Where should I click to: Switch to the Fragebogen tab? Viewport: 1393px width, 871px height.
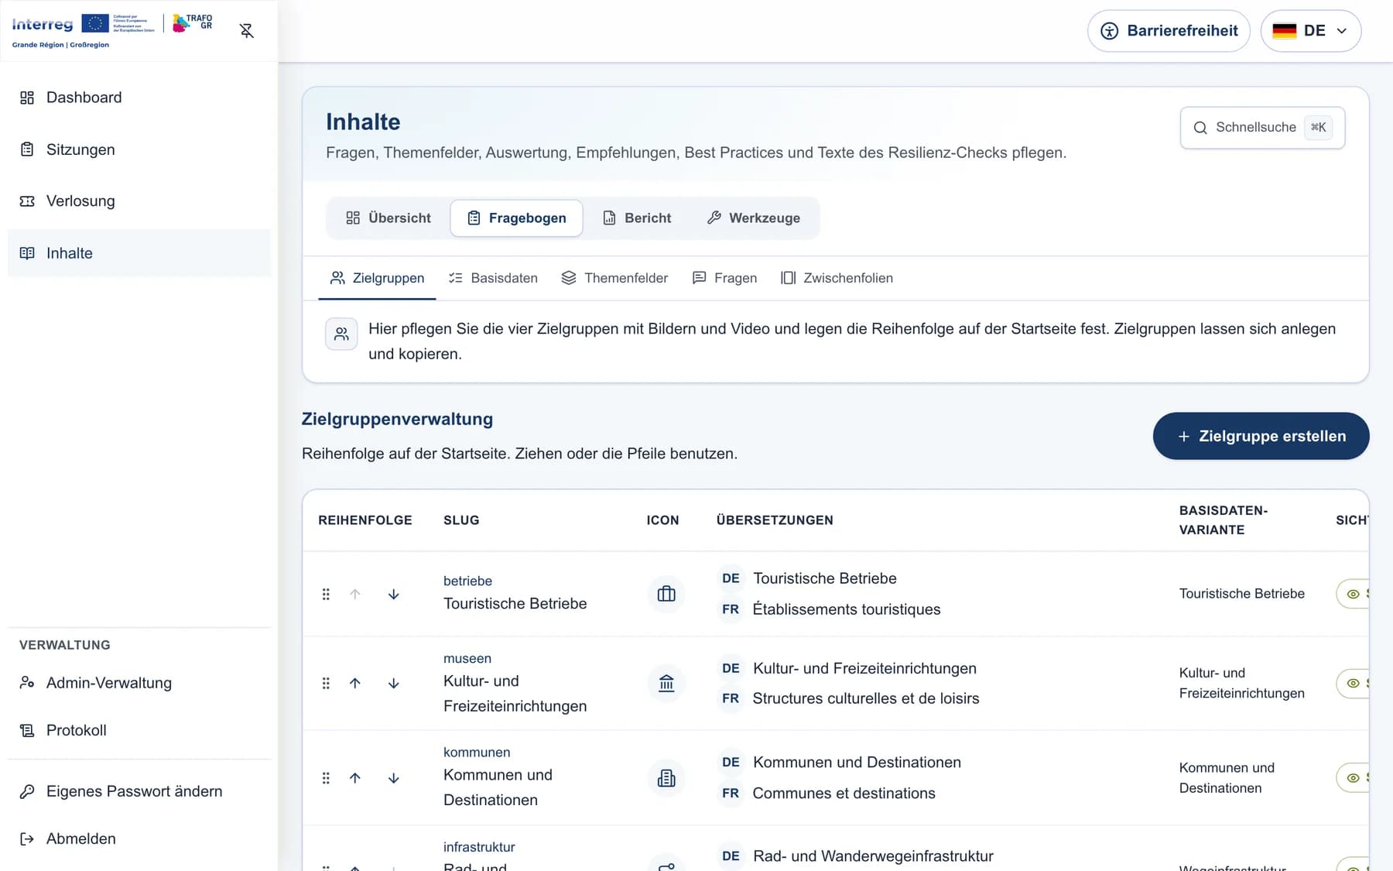tap(517, 218)
